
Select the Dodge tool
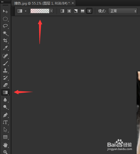point(5,107)
